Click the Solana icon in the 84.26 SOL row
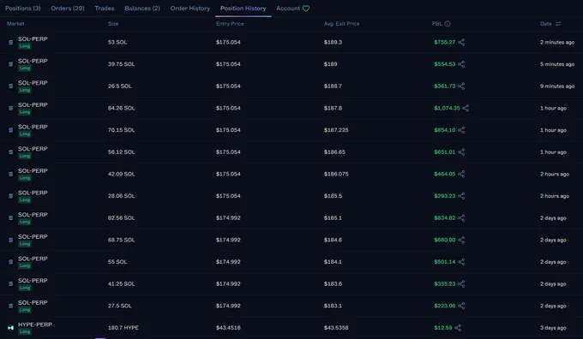 11,108
